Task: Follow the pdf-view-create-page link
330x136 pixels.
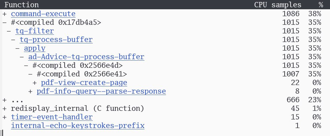Action: (x=84, y=83)
